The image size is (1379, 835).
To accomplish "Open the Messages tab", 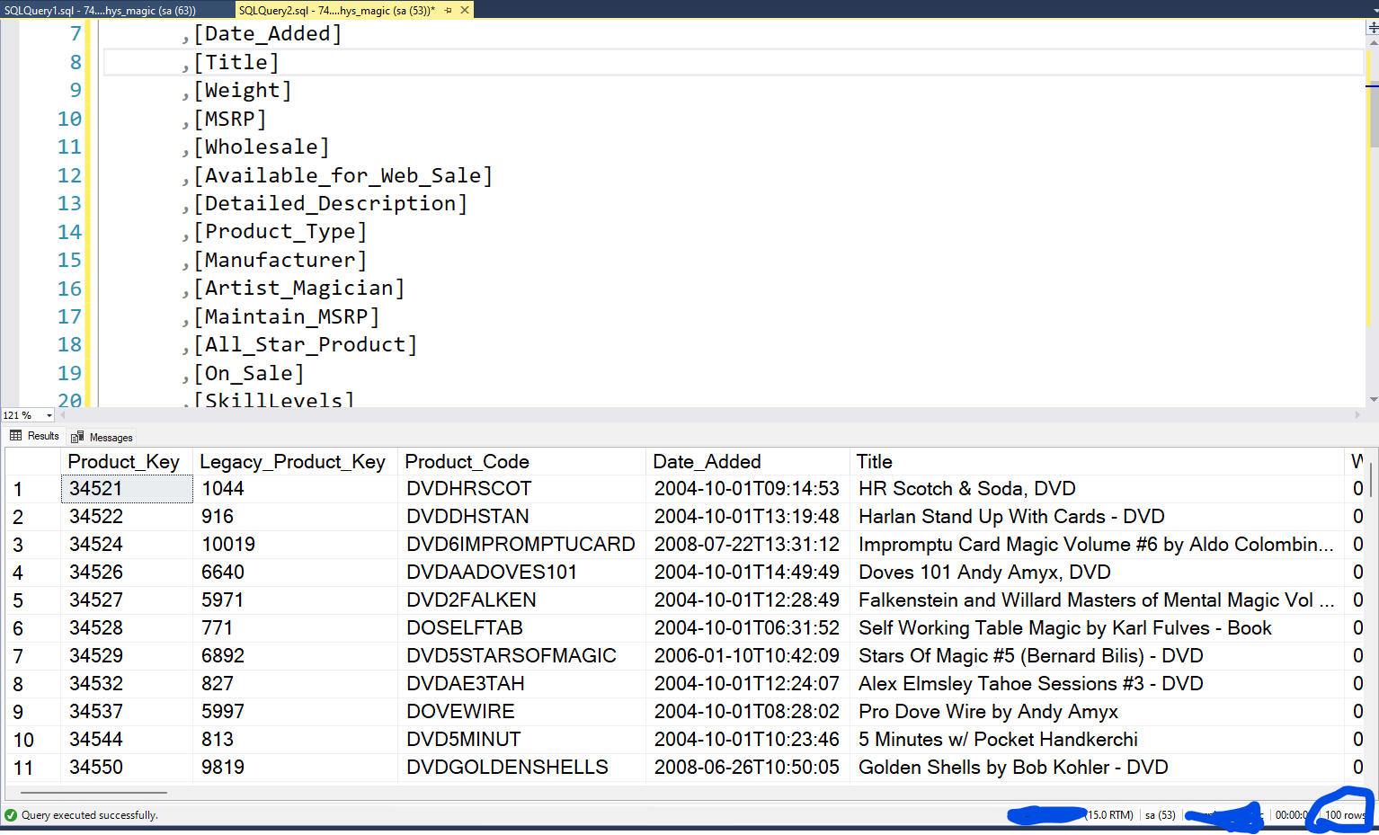I will tap(102, 437).
